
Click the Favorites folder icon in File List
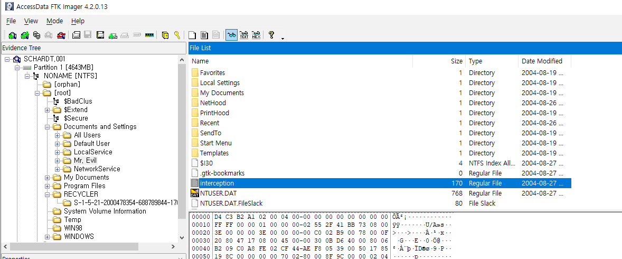194,73
